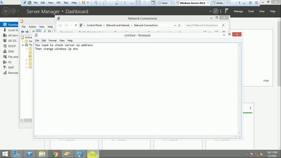Open File Explorer from the taskbar
This screenshot has height=158, width=281.
click(x=42, y=154)
